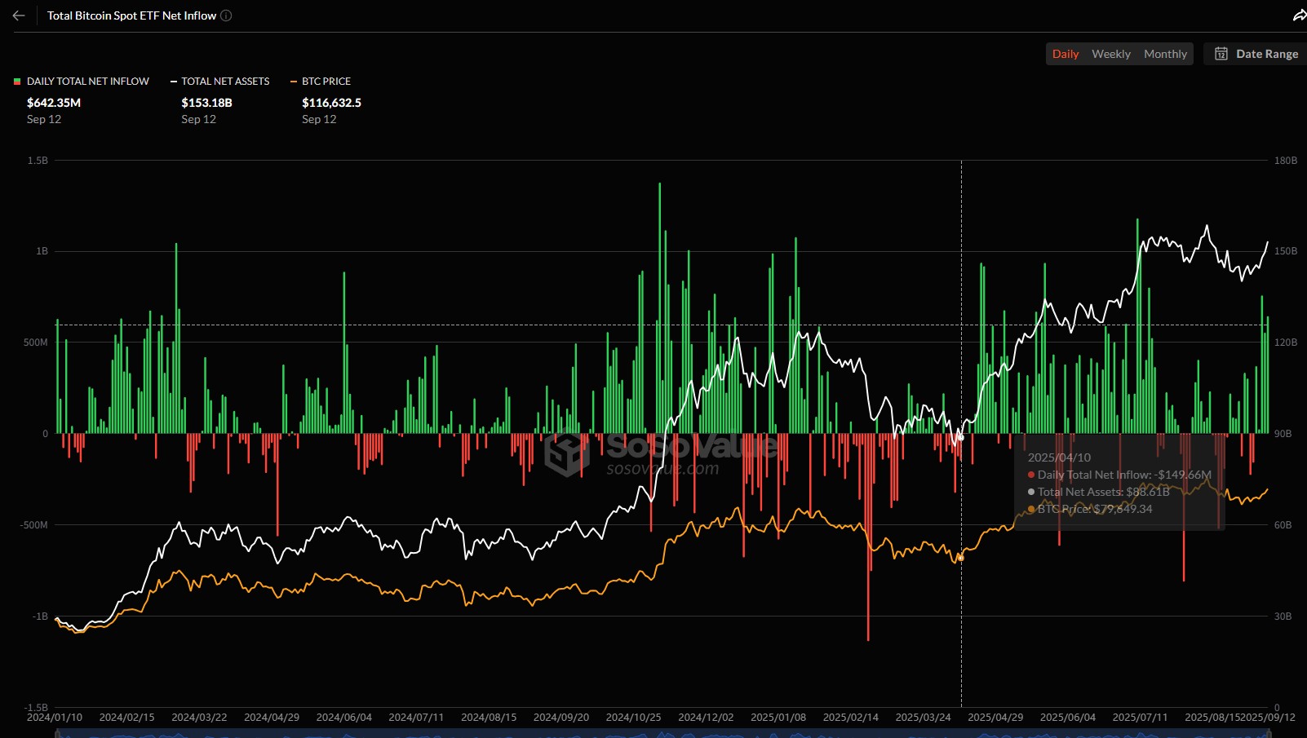Click the white net assets point on the crosshair
Viewport: 1307px width, 738px height.
coord(961,437)
